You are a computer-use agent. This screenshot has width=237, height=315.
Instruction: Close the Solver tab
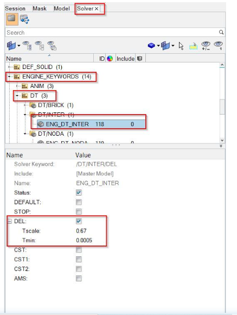[97, 9]
